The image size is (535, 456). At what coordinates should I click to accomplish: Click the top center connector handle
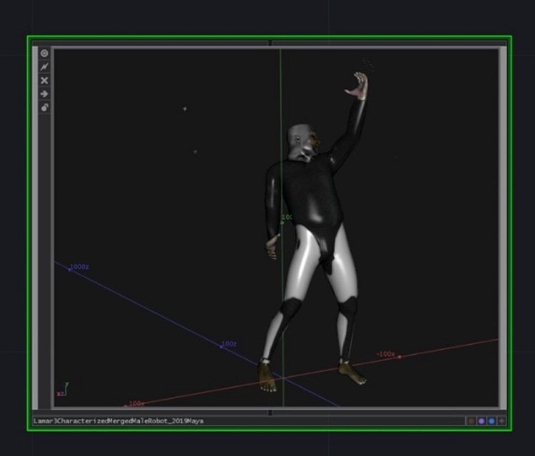[x=270, y=43]
